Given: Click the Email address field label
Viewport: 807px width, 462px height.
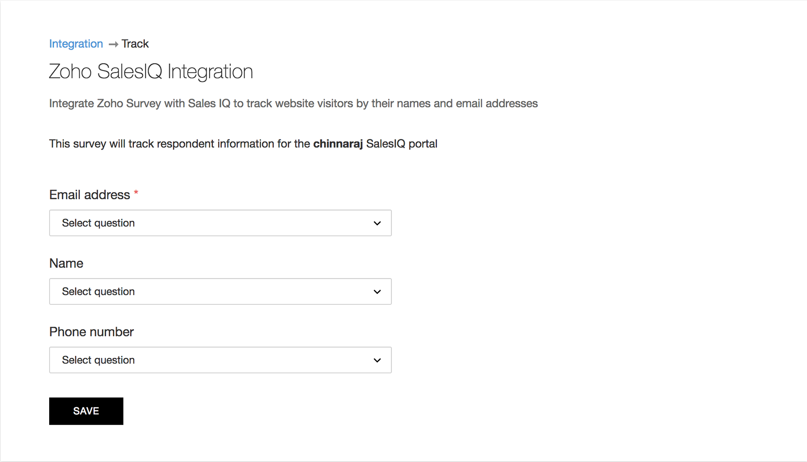Looking at the screenshot, I should click(x=90, y=195).
